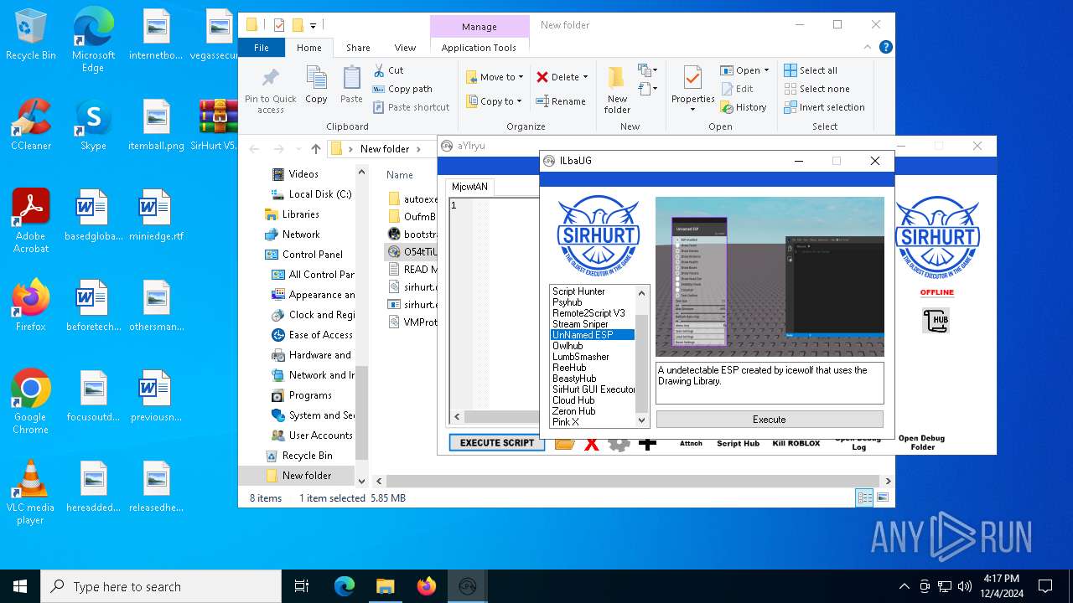Open the Move to dropdown

click(495, 77)
